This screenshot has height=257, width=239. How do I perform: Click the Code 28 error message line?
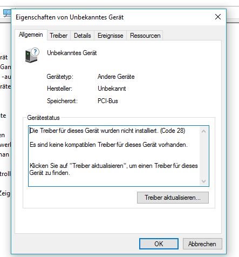click(107, 131)
